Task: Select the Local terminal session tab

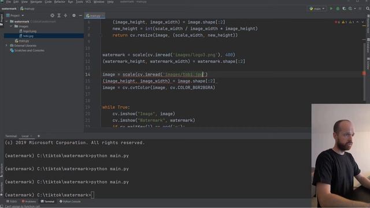Action: (x=25, y=136)
